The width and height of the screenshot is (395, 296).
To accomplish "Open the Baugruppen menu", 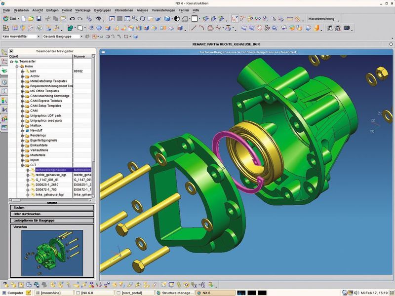I will [x=103, y=10].
